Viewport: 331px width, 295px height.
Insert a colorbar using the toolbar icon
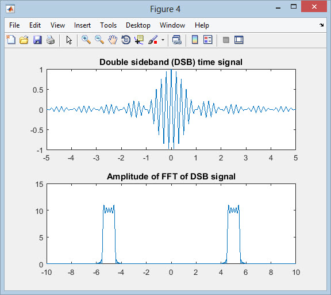coord(195,40)
